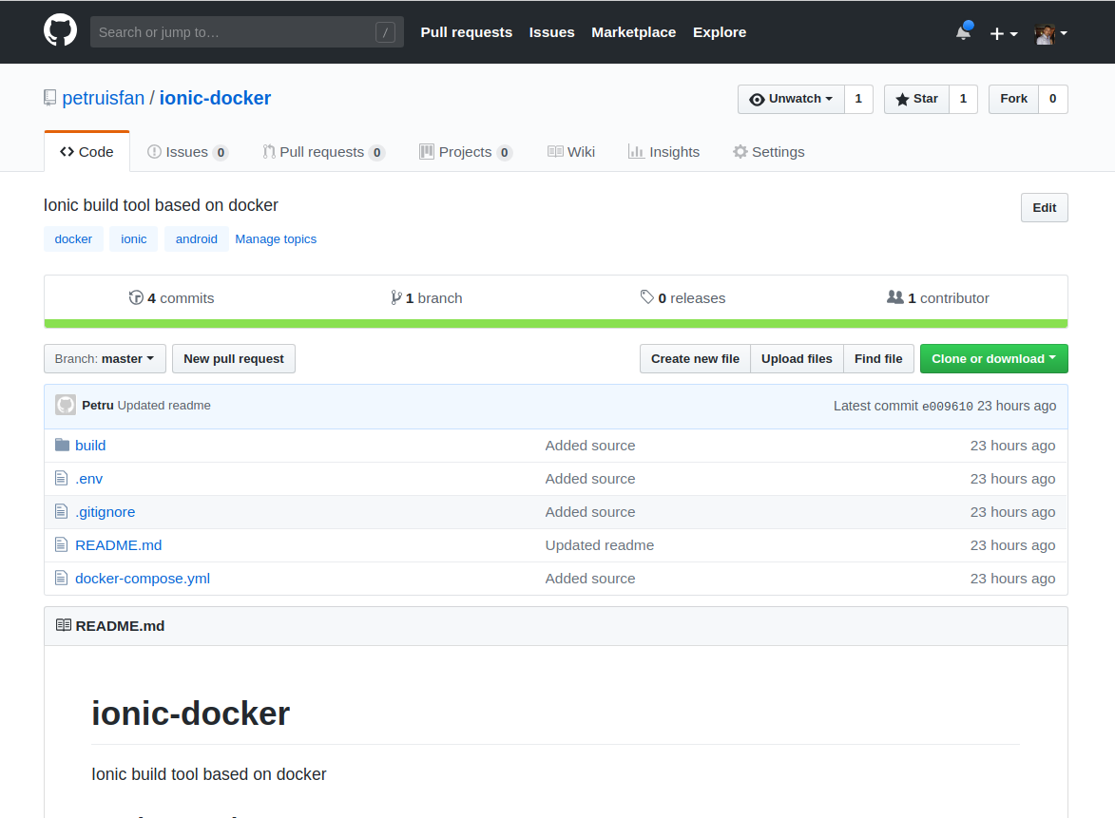The width and height of the screenshot is (1115, 818).
Task: Click the android topic tag
Action: coord(196,238)
